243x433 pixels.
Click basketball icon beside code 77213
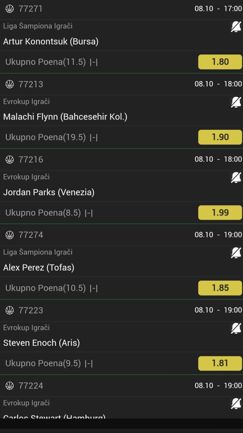[10, 84]
